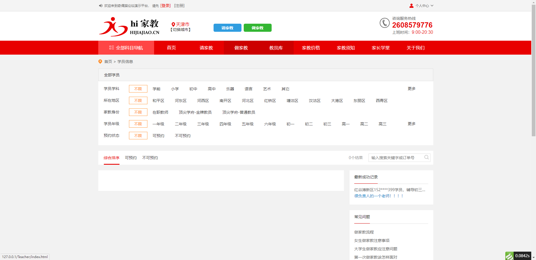This screenshot has width=536, height=260.
Task: Click the magnifier icon in the search box
Action: click(x=426, y=157)
